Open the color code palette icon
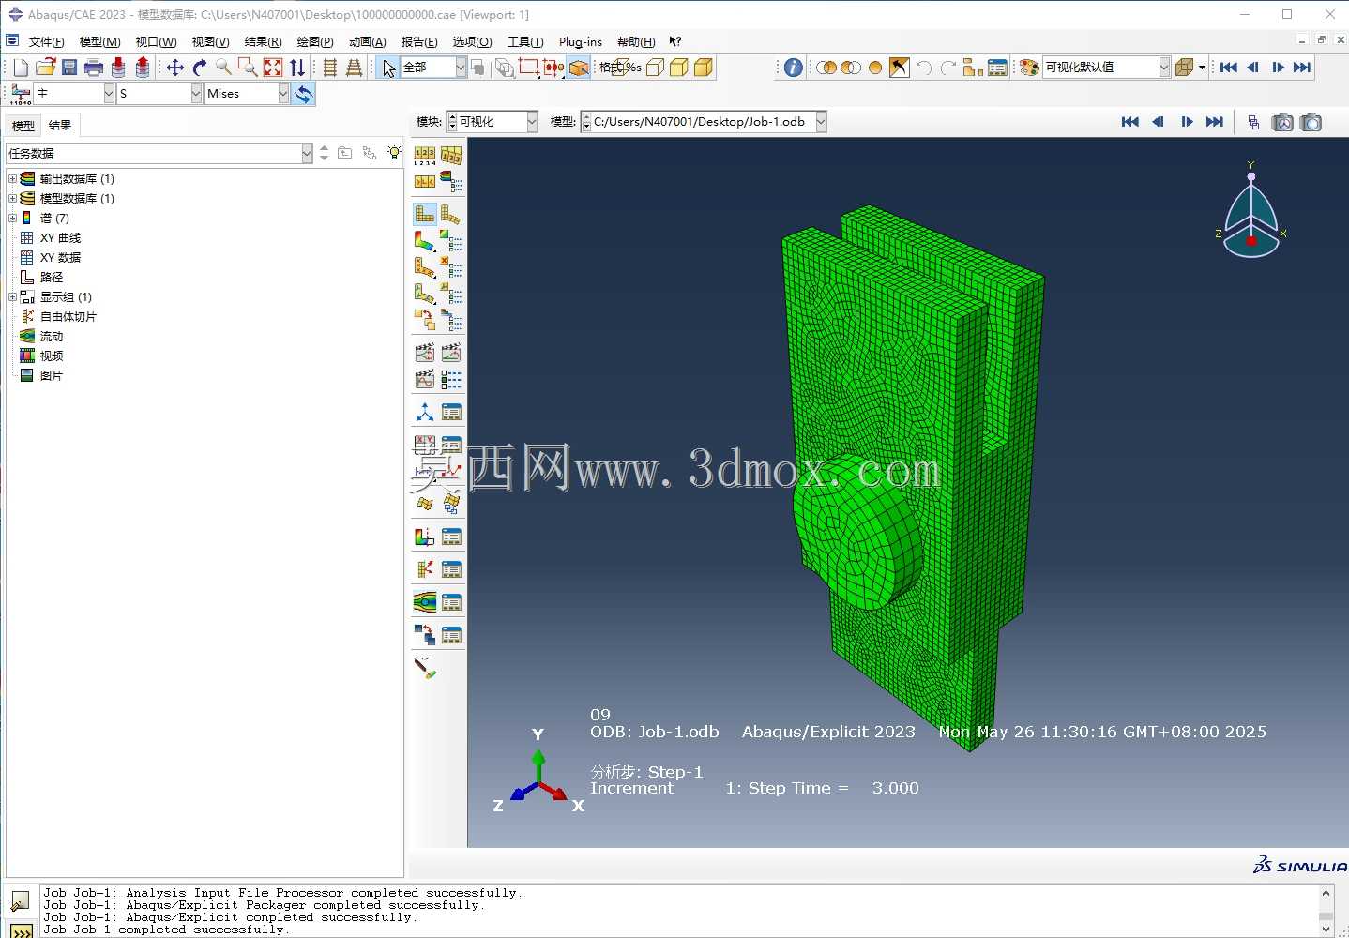1349x938 pixels. (1029, 68)
